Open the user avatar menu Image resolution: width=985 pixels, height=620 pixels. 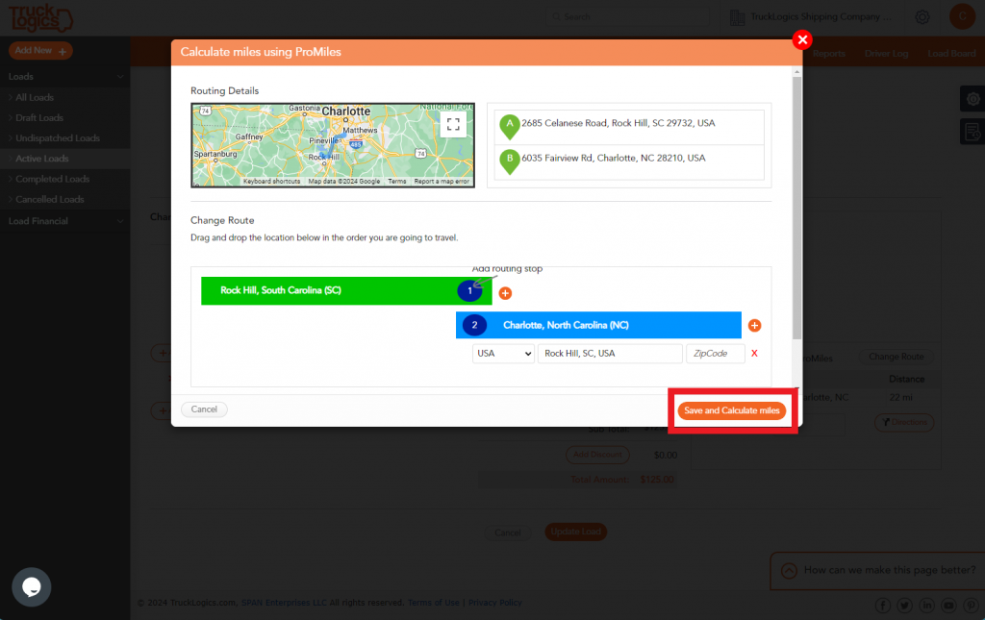click(x=962, y=16)
